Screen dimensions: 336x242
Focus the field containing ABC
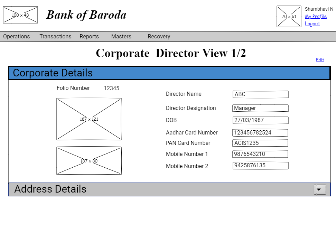261,94
